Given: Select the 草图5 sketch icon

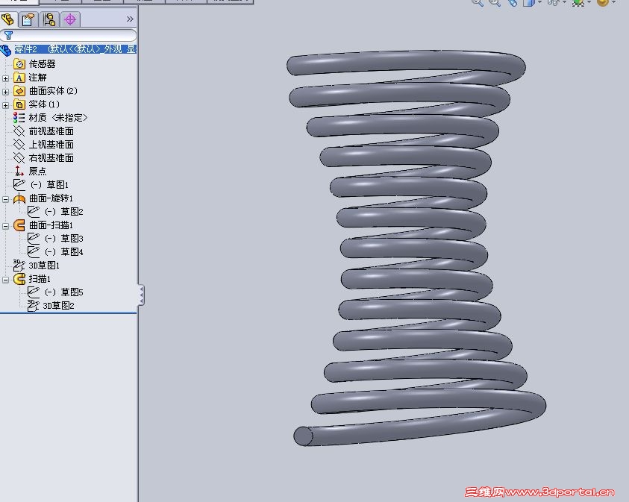Looking at the screenshot, I should pos(34,292).
